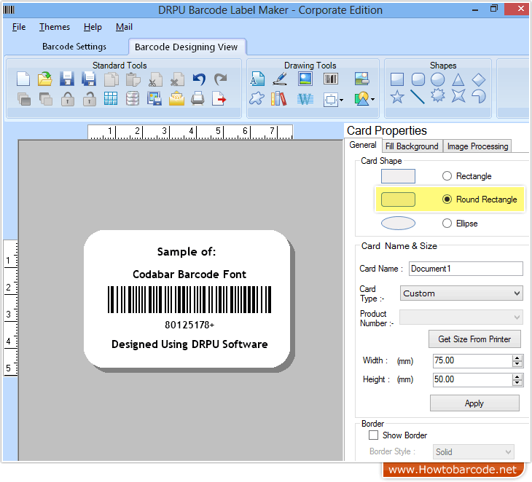
Task: Select the Round Rectangle radio button
Action: point(447,199)
